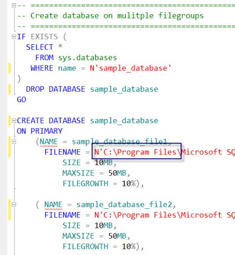
Task: Click NAME on the sample_database_file2 line
Action: tap(53, 205)
